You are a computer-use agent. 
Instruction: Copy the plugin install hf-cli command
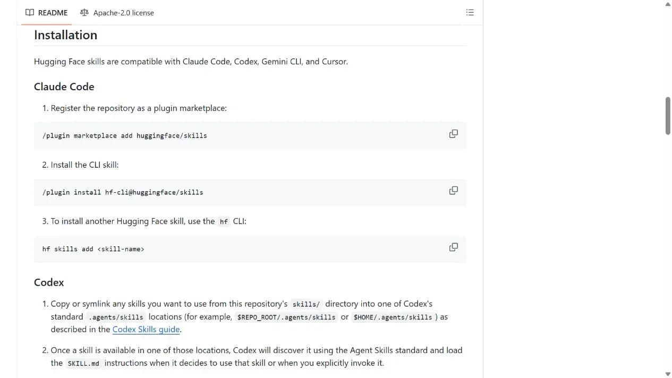[x=453, y=191]
